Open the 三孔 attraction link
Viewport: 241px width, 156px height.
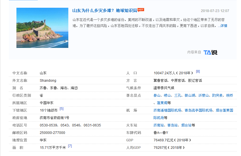coord(178,95)
